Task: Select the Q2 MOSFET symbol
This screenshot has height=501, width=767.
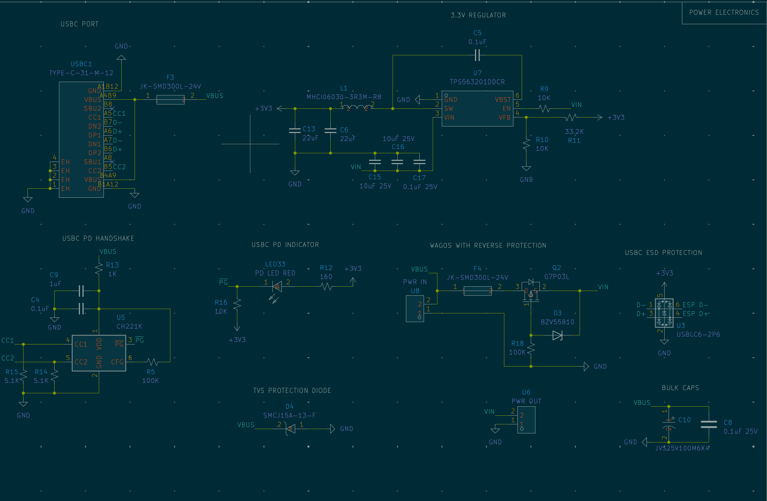Action: [x=531, y=291]
